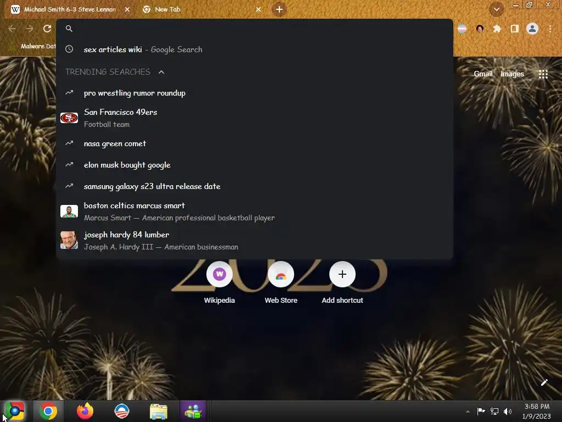Open Google Chrome from the taskbar

(48, 411)
